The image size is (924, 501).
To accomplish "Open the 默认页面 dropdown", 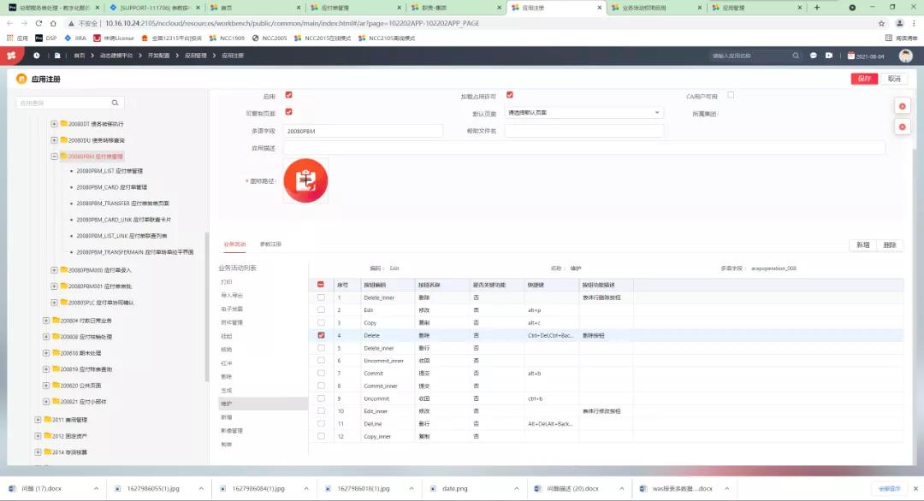I will [x=584, y=113].
